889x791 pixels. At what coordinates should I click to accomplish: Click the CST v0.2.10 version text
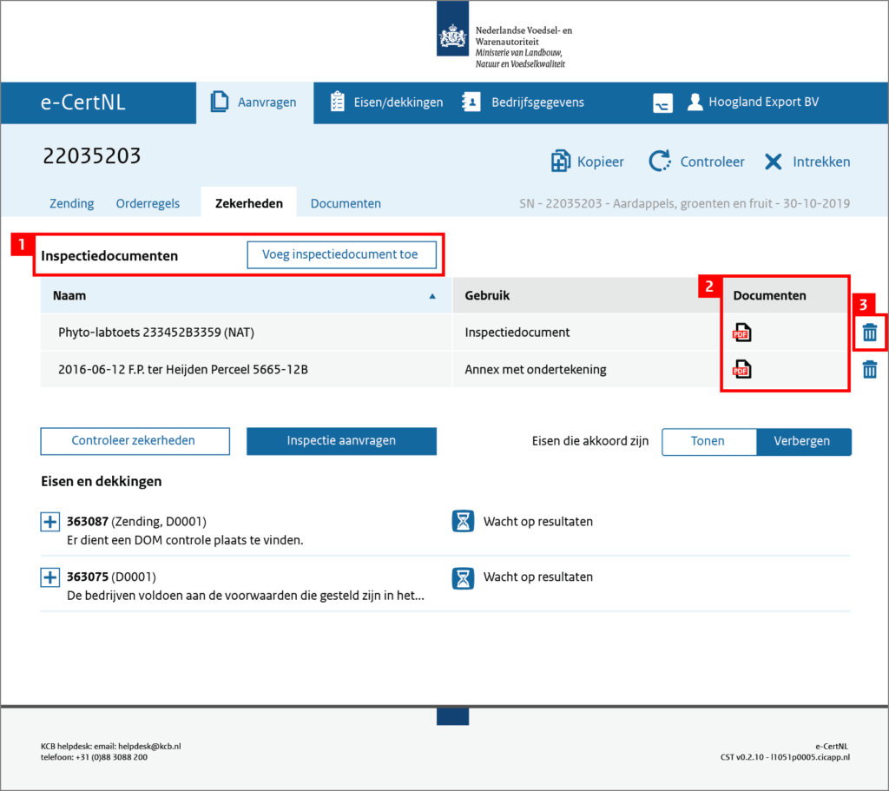(785, 757)
